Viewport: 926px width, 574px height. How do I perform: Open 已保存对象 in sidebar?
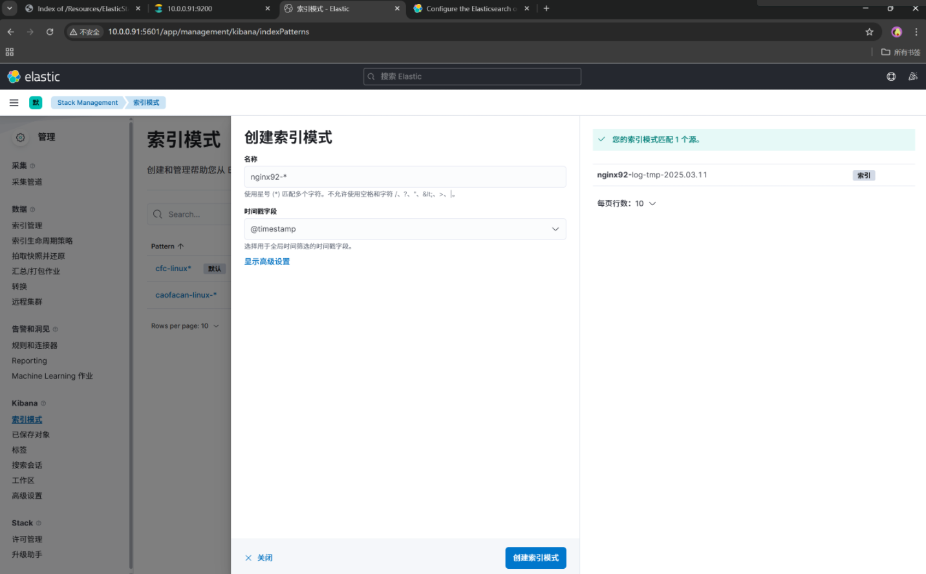[30, 435]
